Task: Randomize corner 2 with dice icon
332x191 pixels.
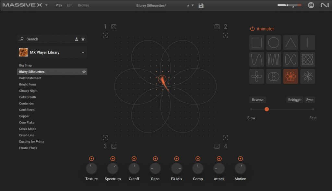Action: pos(217,27)
